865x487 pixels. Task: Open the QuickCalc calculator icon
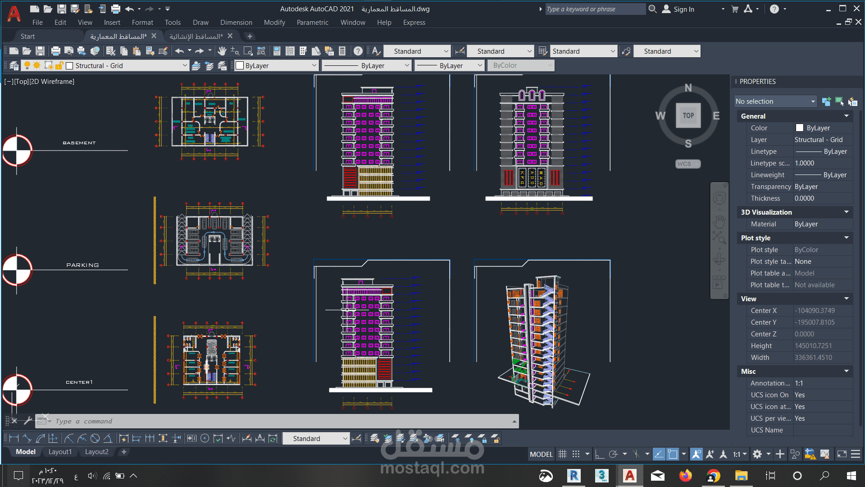[342, 51]
